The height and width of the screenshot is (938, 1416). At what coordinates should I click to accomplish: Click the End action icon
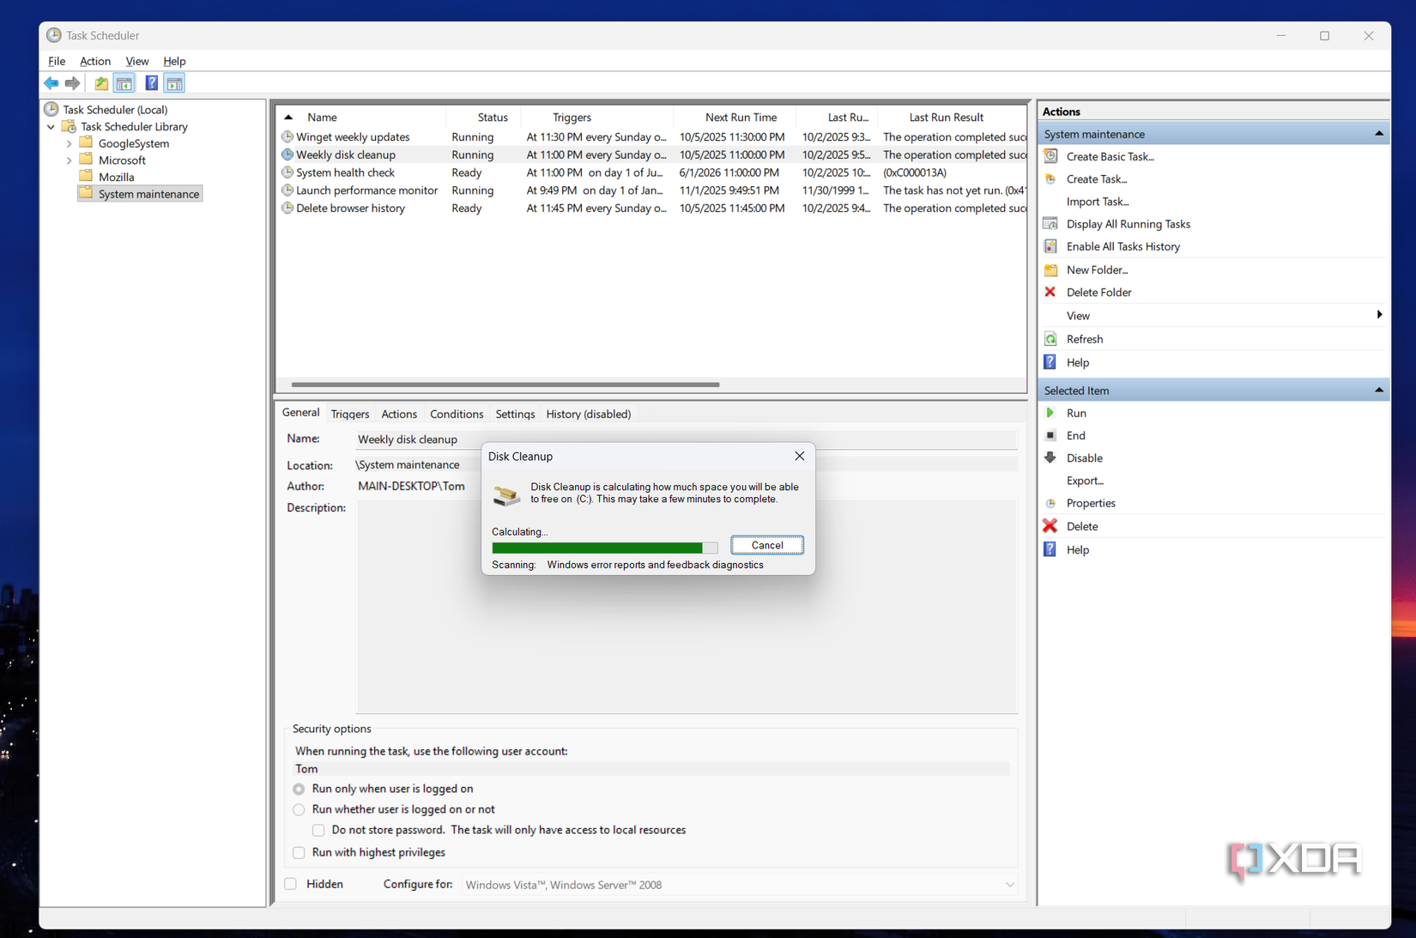(1050, 435)
